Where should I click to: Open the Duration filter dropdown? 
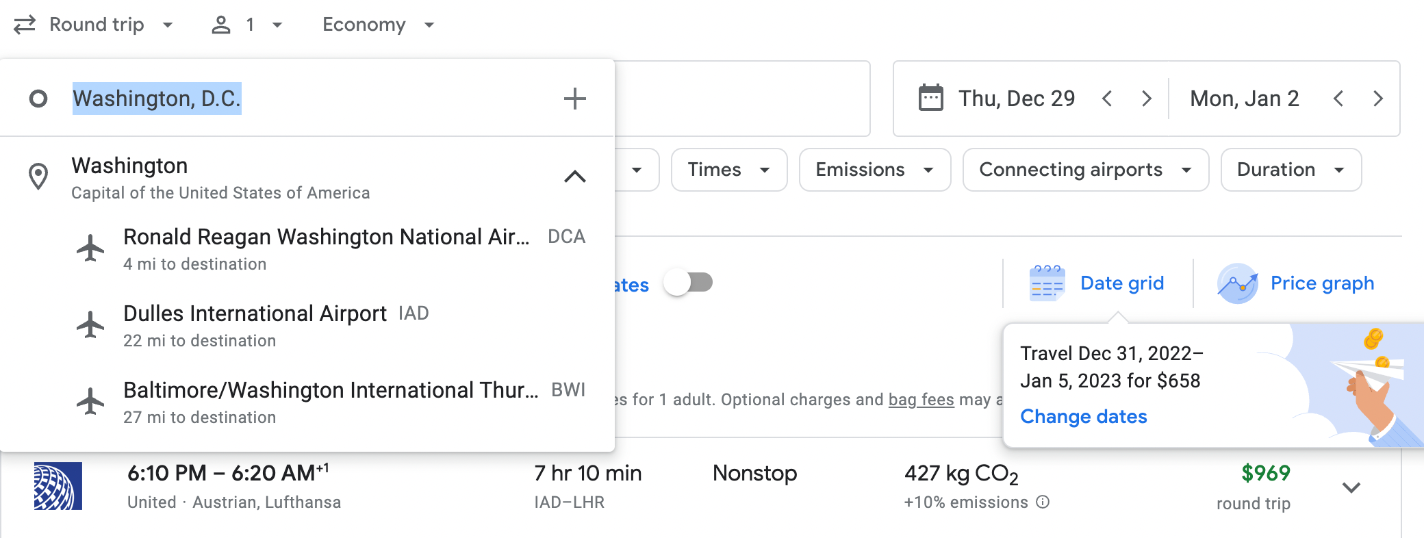click(1290, 169)
